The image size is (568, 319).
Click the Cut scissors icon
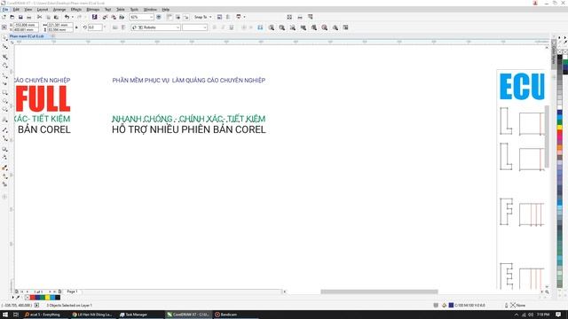(x=39, y=17)
